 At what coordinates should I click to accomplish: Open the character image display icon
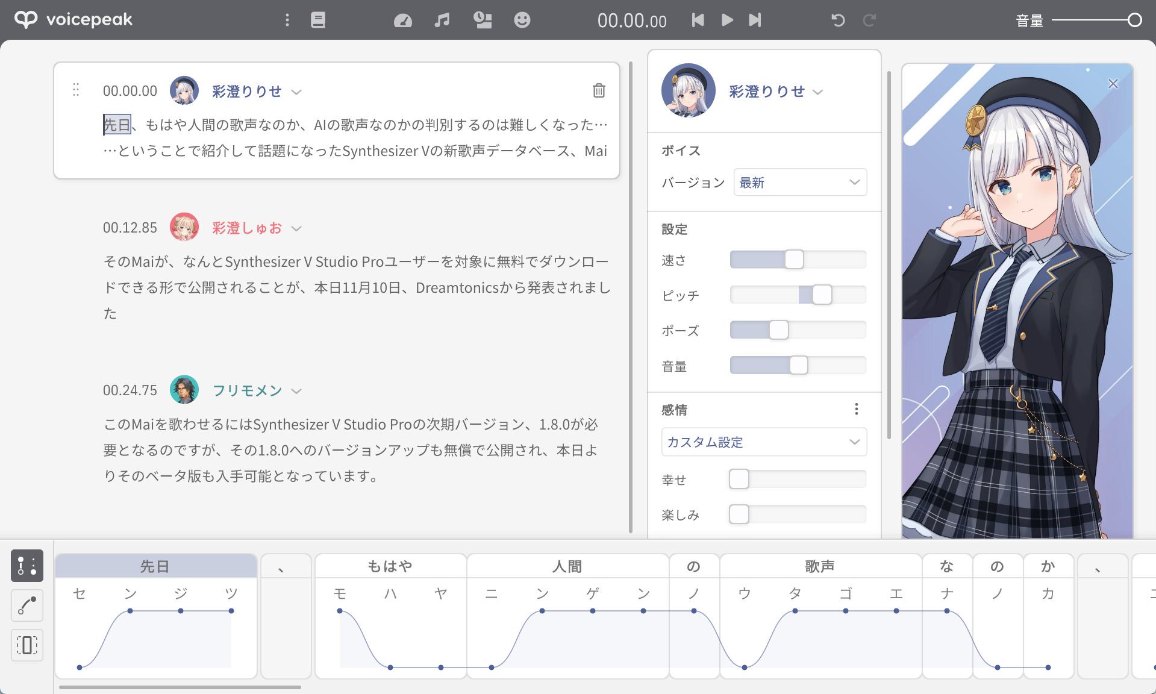[x=483, y=20]
